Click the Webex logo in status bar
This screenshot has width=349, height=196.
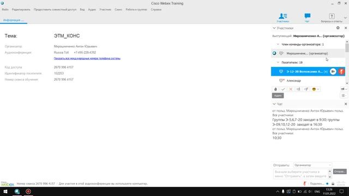pos(7,184)
